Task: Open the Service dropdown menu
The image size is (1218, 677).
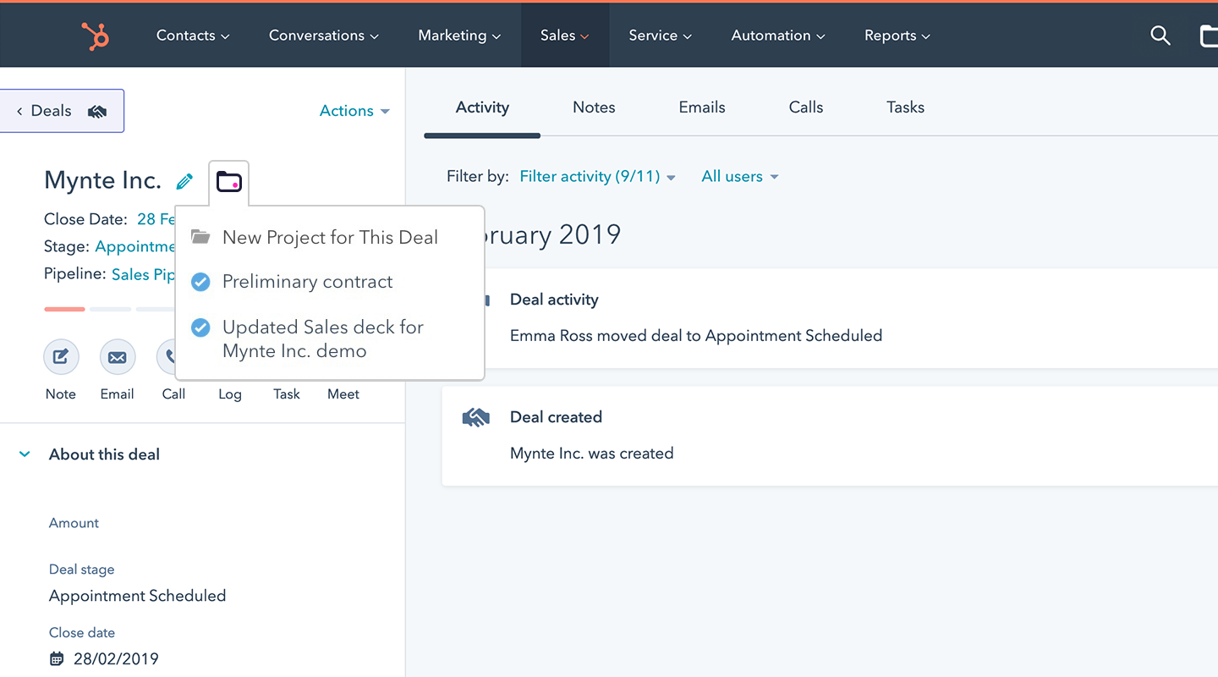Action: point(661,36)
